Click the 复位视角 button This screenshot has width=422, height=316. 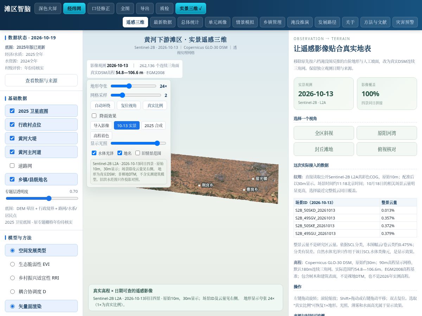pyautogui.click(x=129, y=105)
